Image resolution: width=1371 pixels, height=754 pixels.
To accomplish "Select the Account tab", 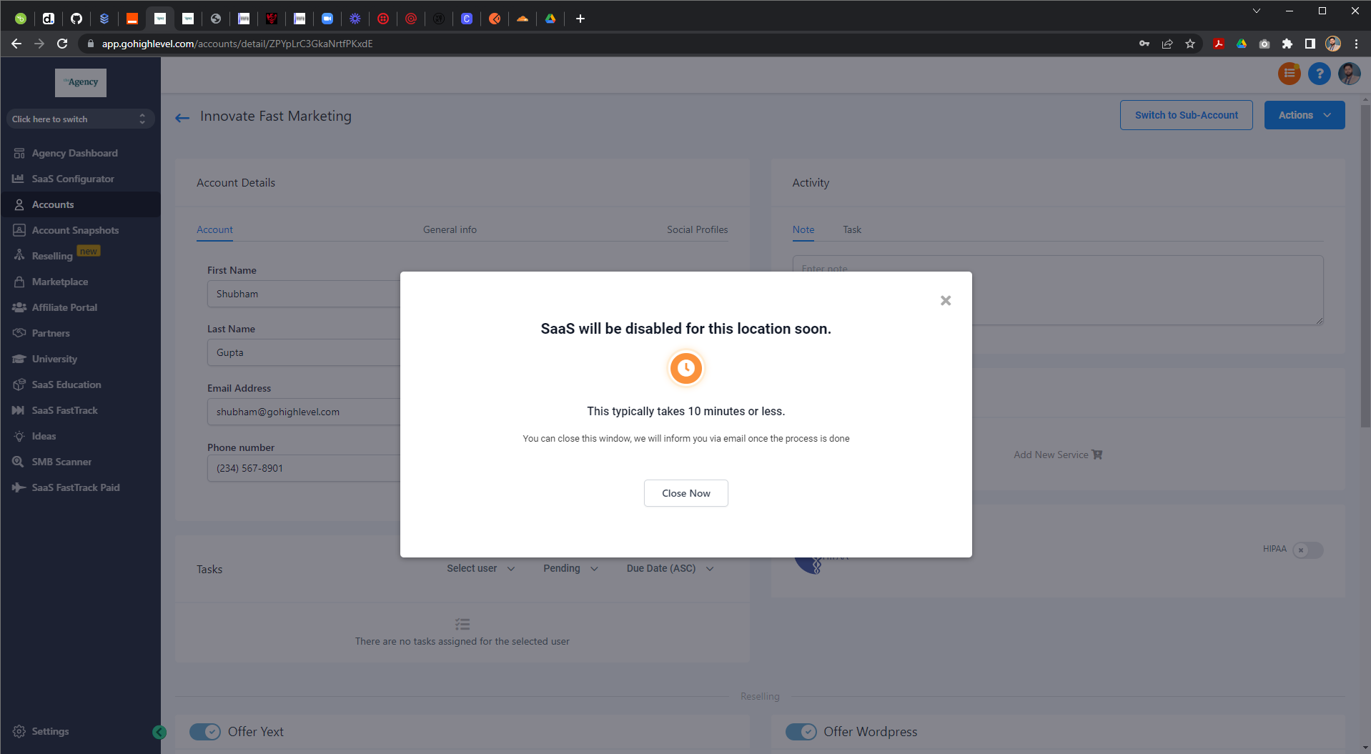I will tap(214, 229).
